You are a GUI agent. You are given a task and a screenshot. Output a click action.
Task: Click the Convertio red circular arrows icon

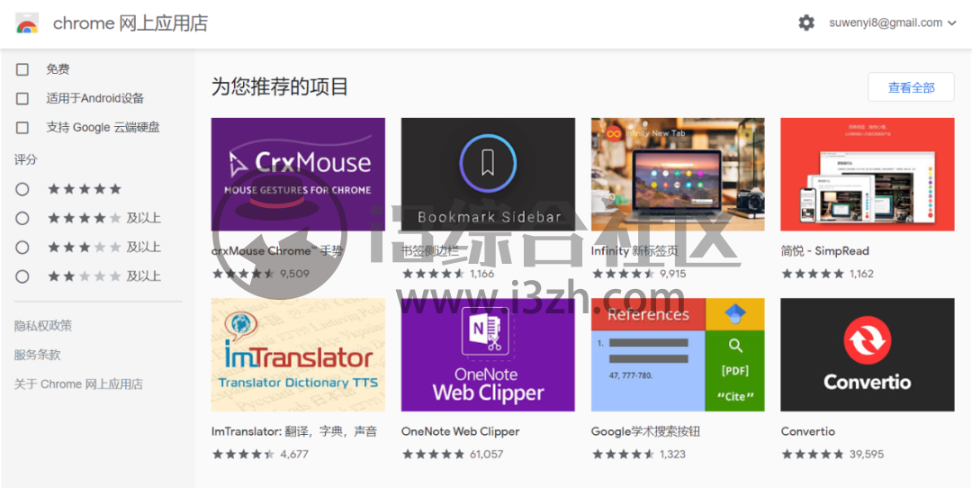click(868, 340)
